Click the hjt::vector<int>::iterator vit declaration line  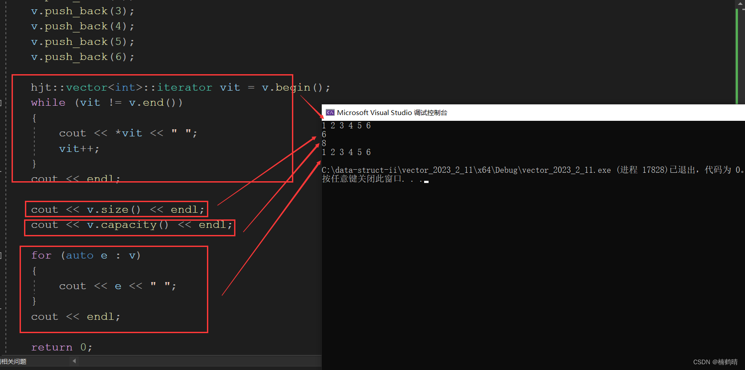click(x=180, y=88)
